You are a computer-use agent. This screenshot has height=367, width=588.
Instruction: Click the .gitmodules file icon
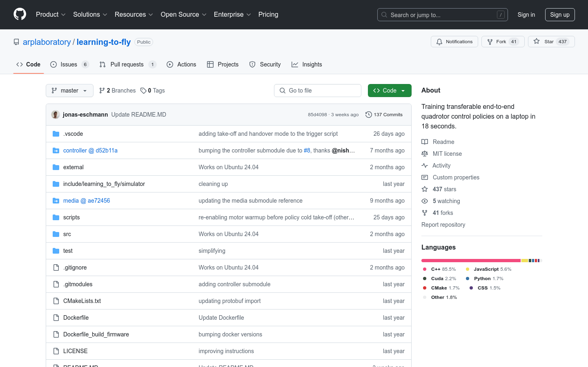56,284
